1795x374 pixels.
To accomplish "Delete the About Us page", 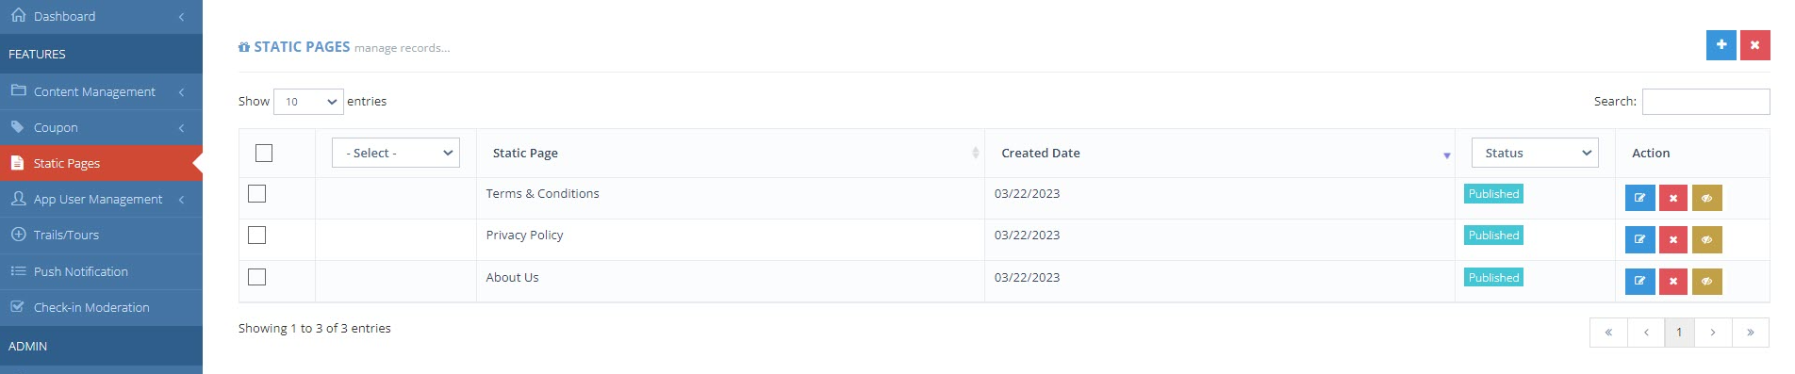I will (x=1672, y=281).
